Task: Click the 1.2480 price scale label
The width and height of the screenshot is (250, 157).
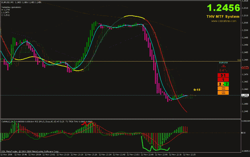Action: point(245,60)
